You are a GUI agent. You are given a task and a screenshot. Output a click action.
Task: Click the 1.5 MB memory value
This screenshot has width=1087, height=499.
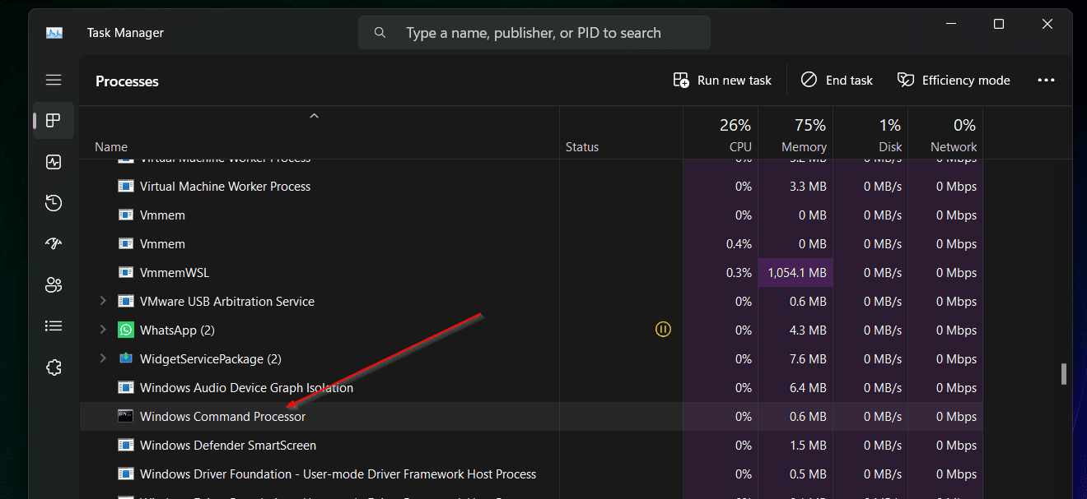806,445
